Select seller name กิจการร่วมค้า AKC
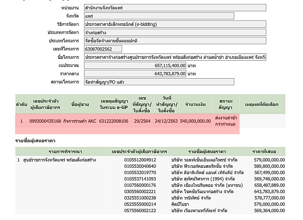 80,121
